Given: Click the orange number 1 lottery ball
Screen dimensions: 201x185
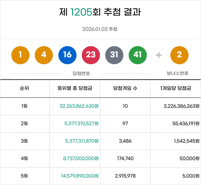Looking at the screenshot, I should point(20,55).
